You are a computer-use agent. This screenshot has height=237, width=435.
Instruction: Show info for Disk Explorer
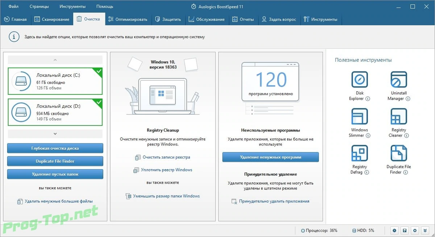[x=368, y=99]
